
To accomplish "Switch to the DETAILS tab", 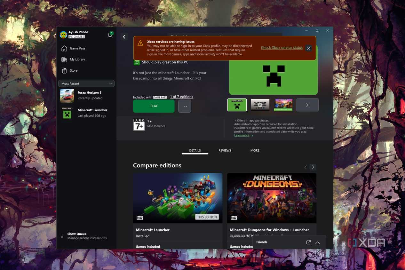I will tap(195, 150).
